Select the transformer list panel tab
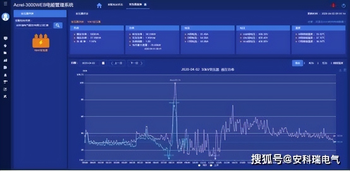The width and height of the screenshot is (350, 171). pyautogui.click(x=40, y=14)
